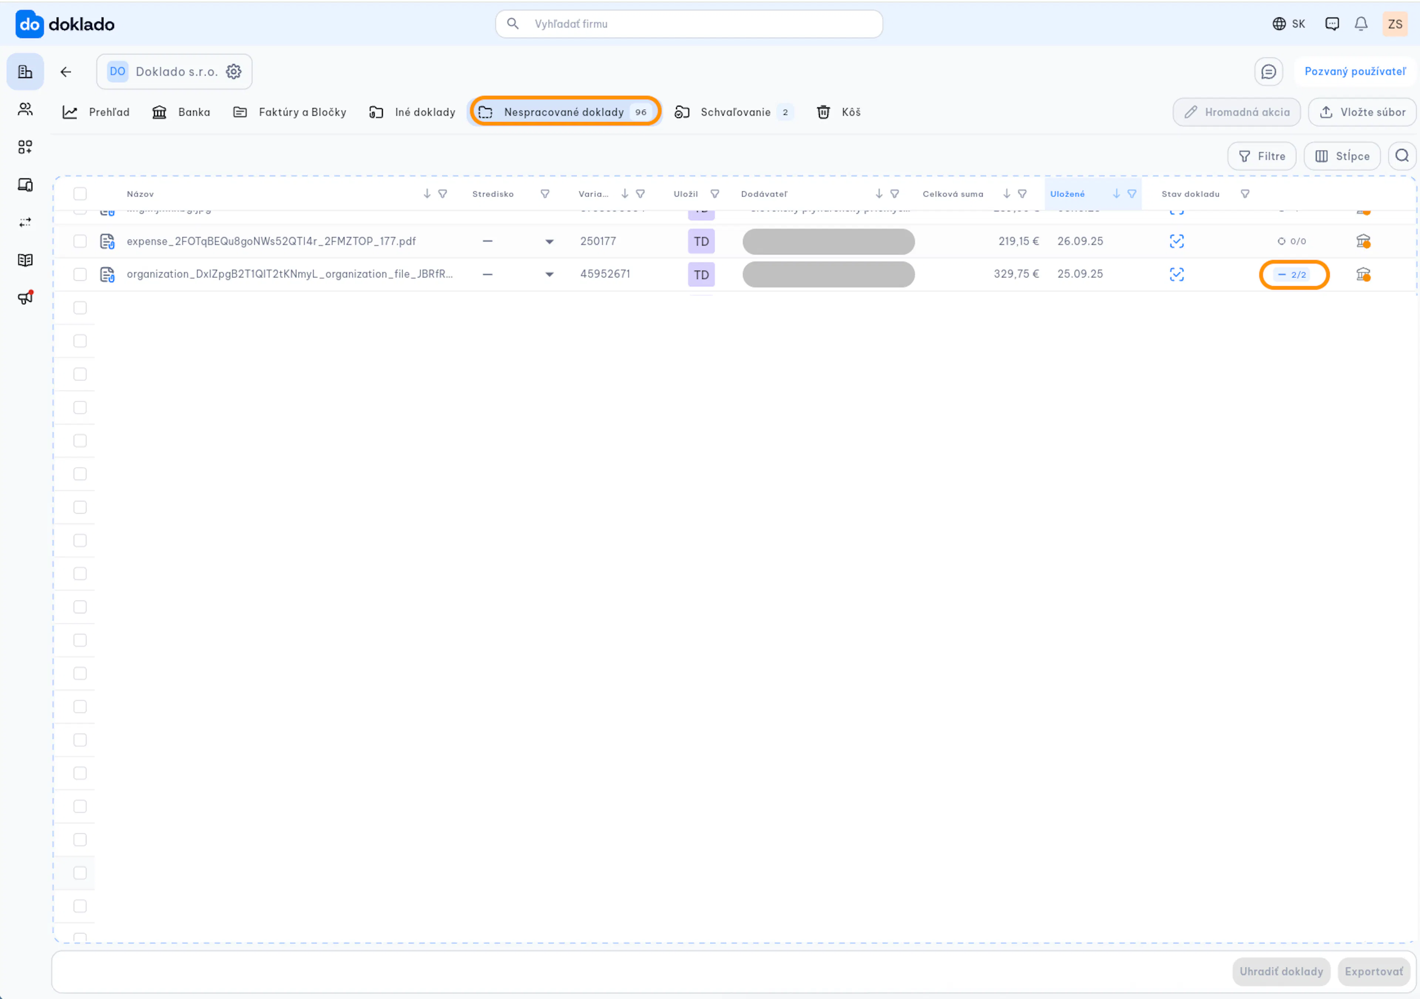
Task: Switch to the Banka tab
Action: pos(181,112)
